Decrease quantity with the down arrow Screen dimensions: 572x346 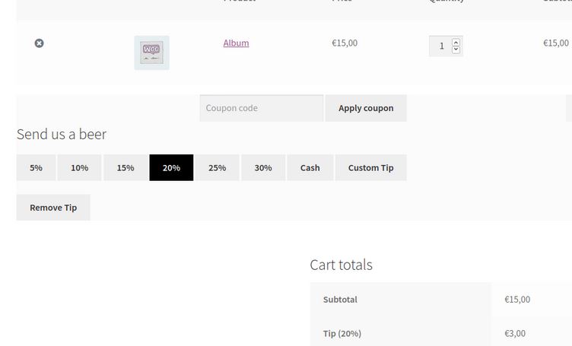click(456, 49)
